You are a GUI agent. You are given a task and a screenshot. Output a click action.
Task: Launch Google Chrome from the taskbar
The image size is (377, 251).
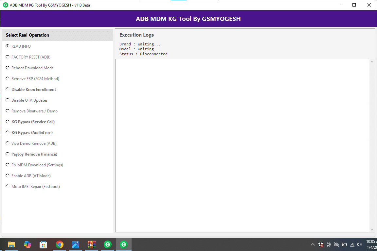[x=60, y=244]
